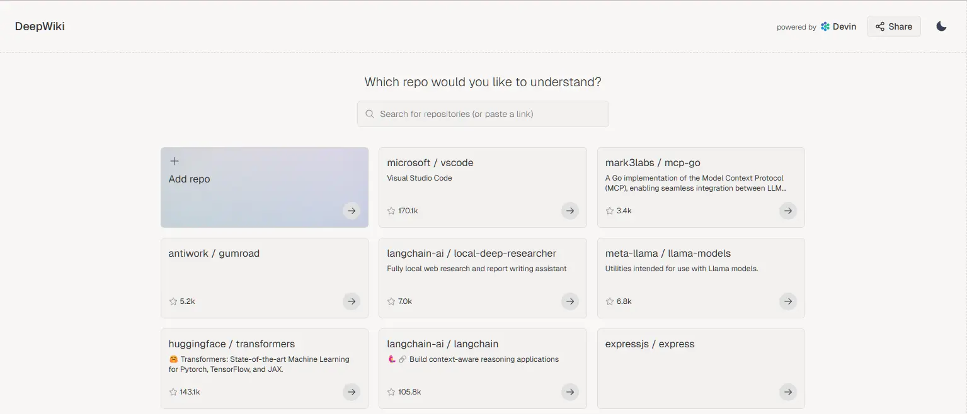Click the 'powered by' label

pos(796,27)
